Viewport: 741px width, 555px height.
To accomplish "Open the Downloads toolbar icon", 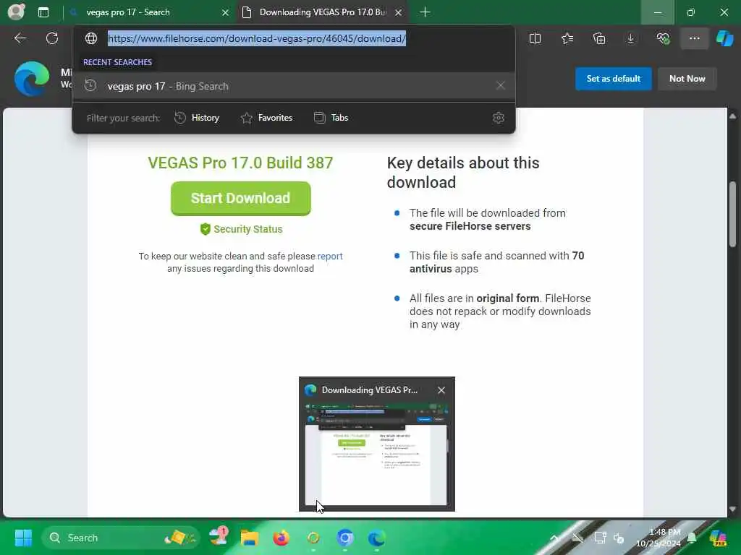I will 630,38.
